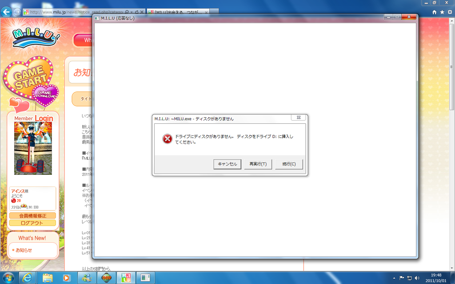The width and height of the screenshot is (455, 284).
Task: Click the M.I.L.U site logo
Action: [36, 37]
